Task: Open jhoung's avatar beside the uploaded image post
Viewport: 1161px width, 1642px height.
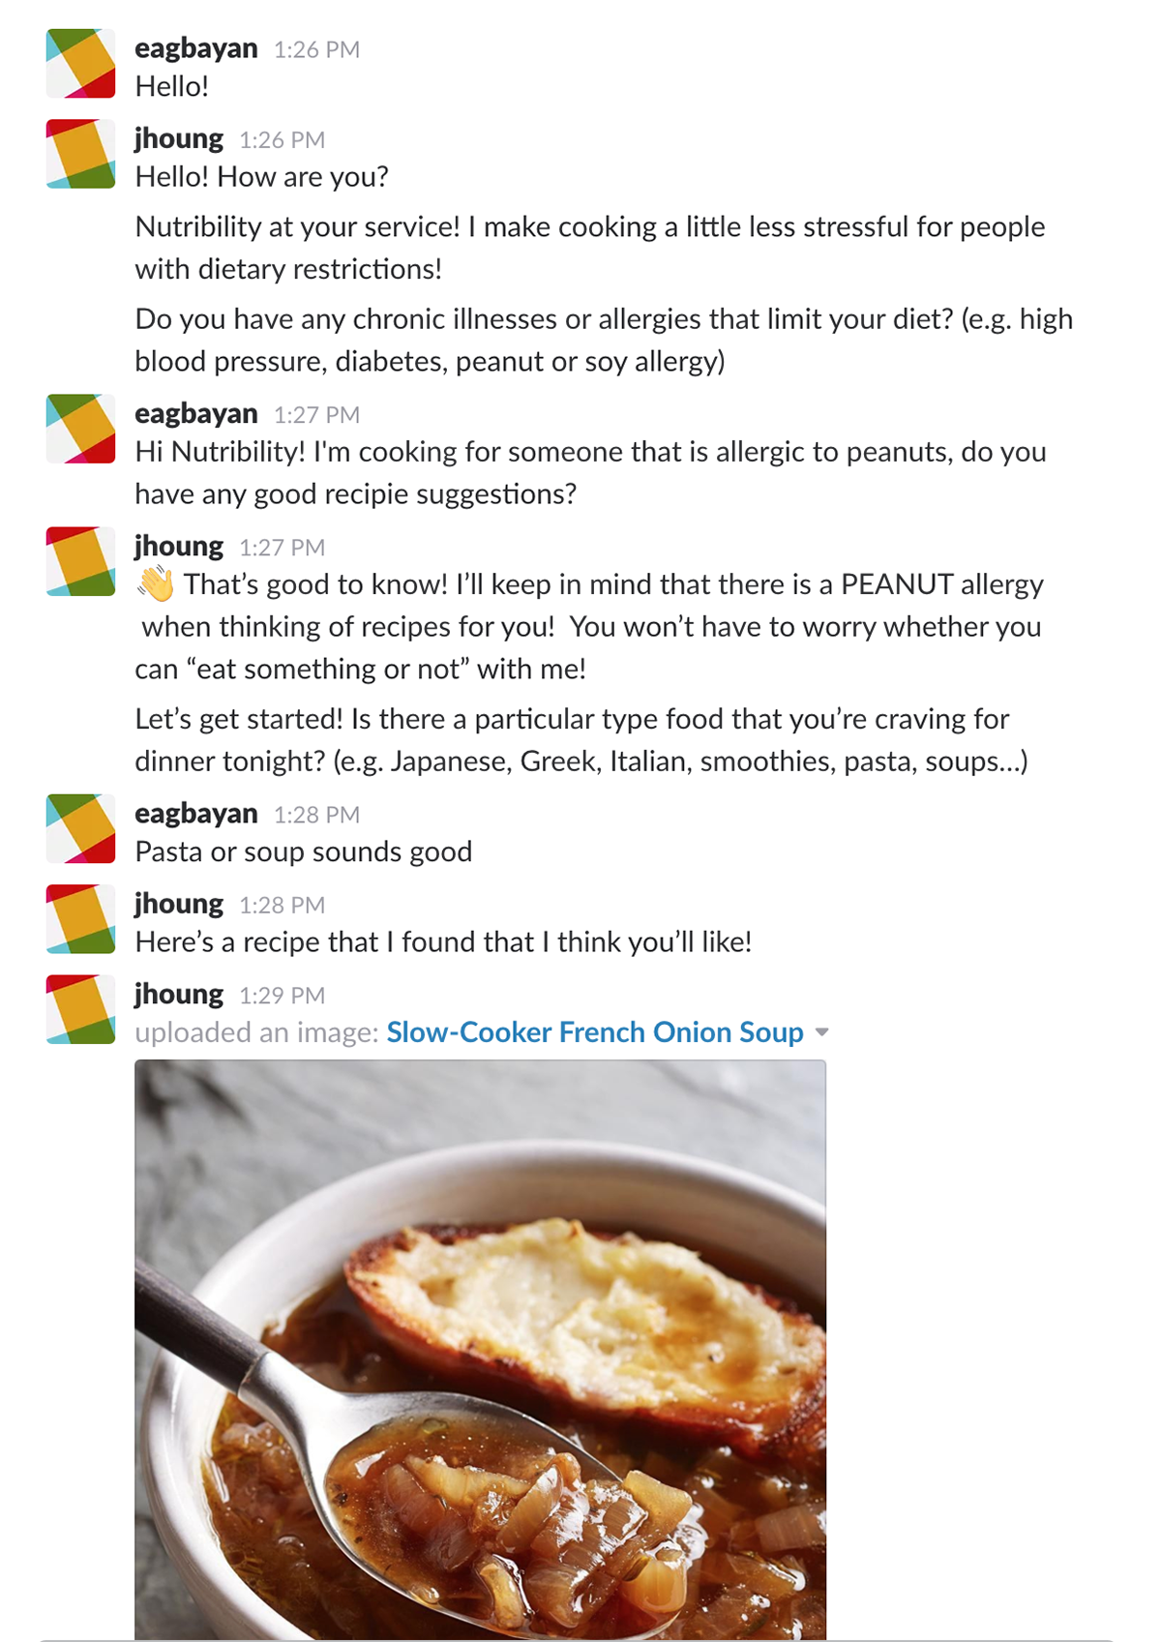Action: pos(80,1009)
